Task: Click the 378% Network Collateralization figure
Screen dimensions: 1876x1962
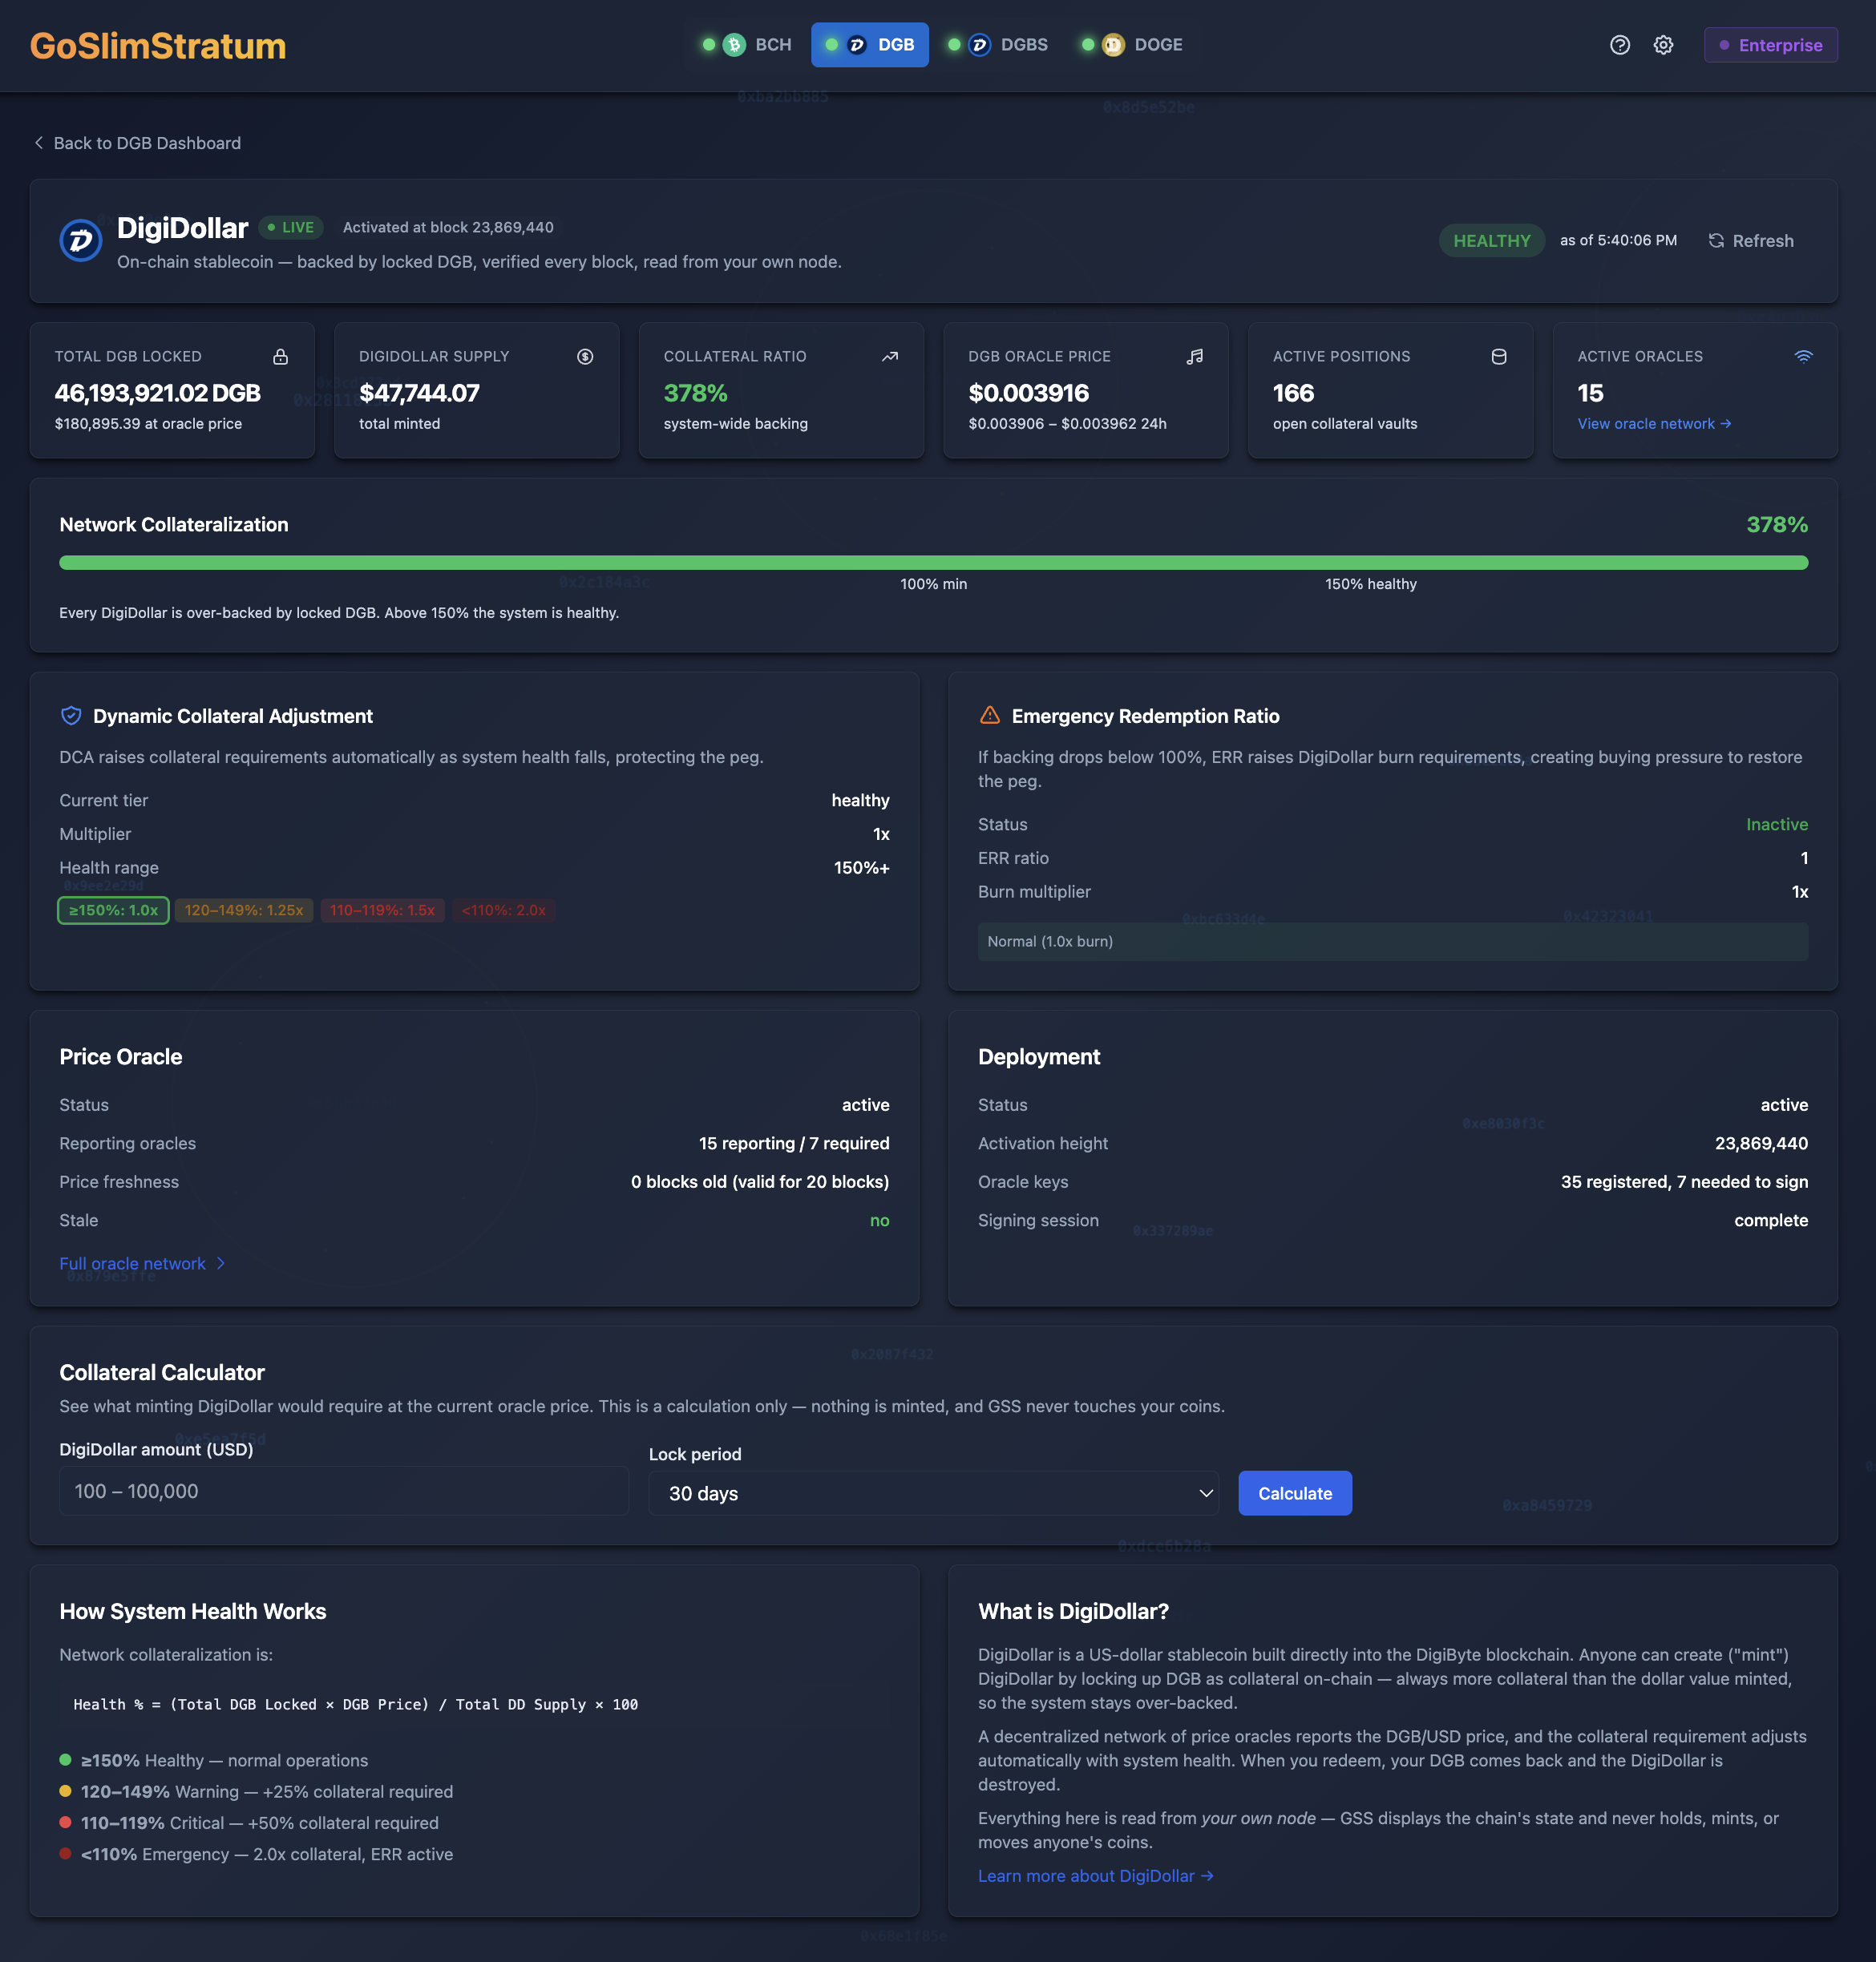Action: (x=1776, y=525)
